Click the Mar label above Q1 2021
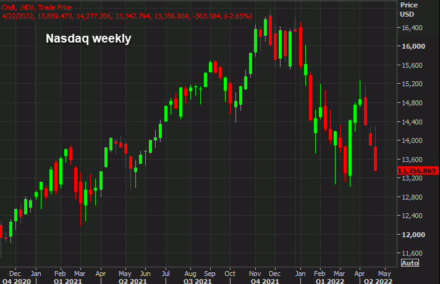Screen dimensions: 440x284 [x=80, y=274]
